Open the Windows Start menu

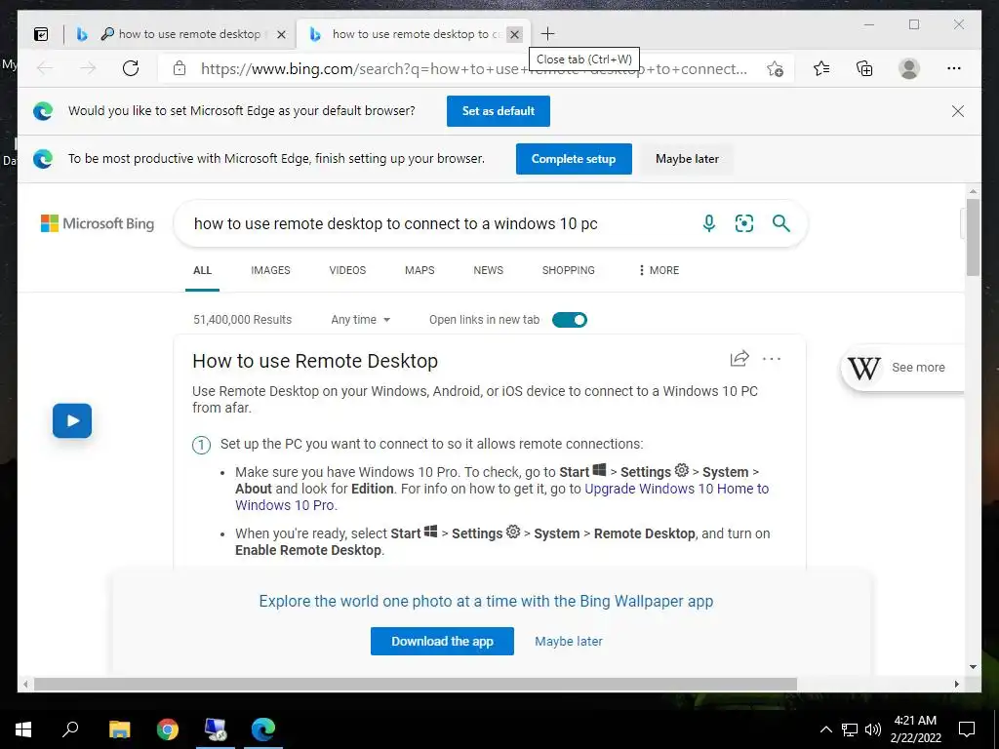23,729
